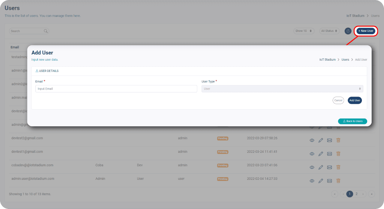The height and width of the screenshot is (209, 384).
Task: Go to page 2 in pagination
Action: click(x=357, y=194)
